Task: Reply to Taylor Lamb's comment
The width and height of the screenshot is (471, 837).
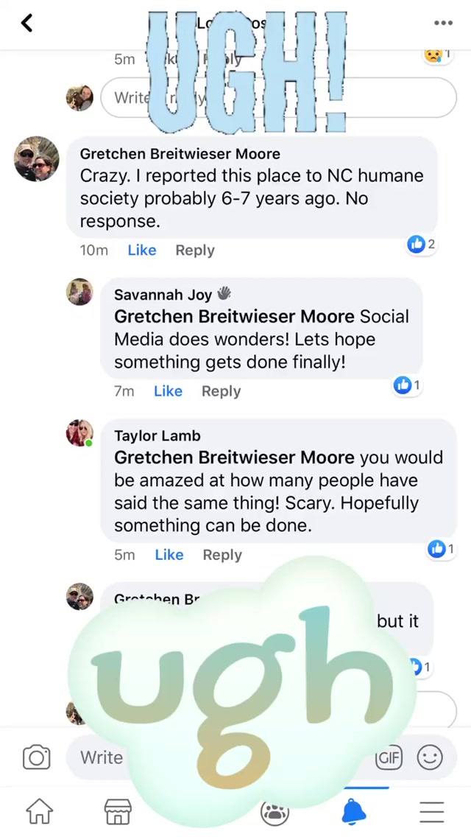Action: click(x=222, y=555)
